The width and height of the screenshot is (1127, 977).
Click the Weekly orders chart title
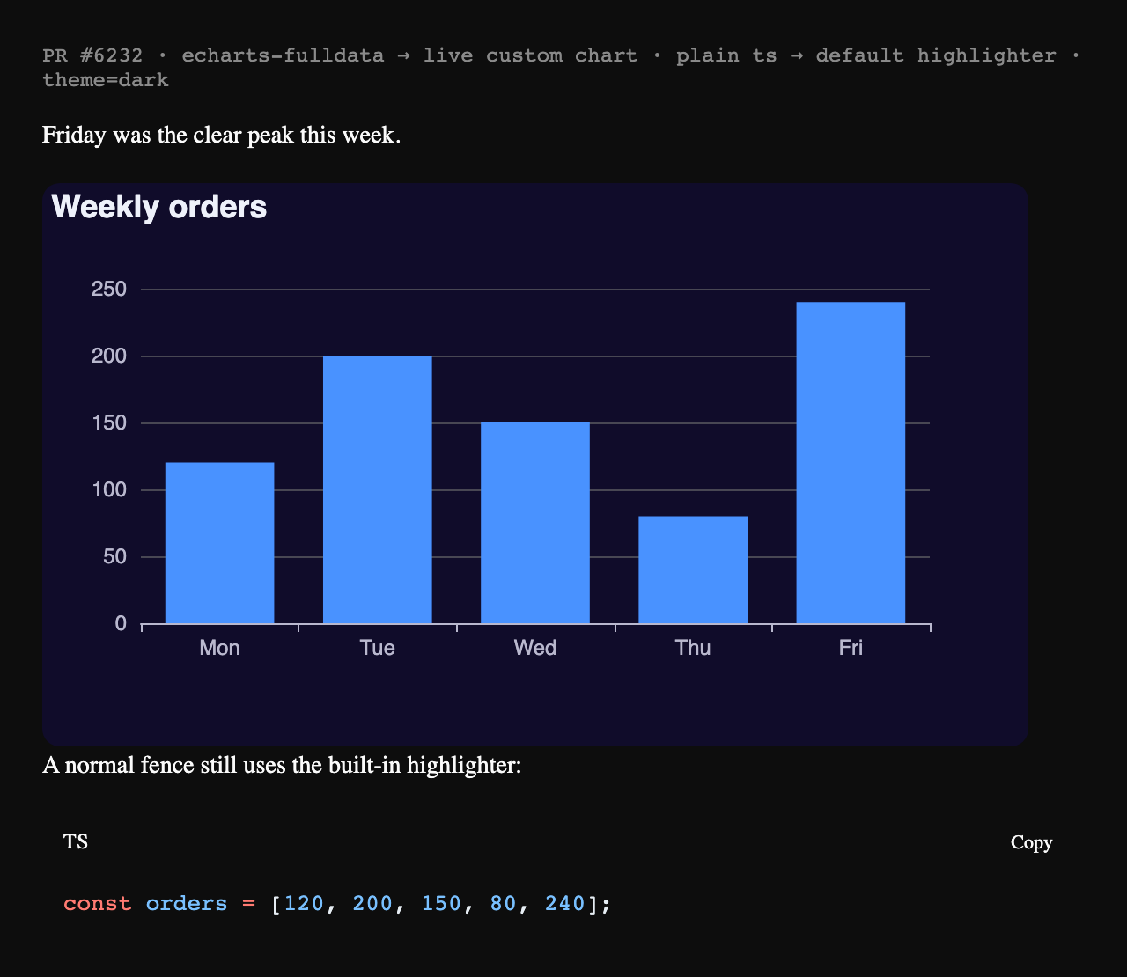159,207
